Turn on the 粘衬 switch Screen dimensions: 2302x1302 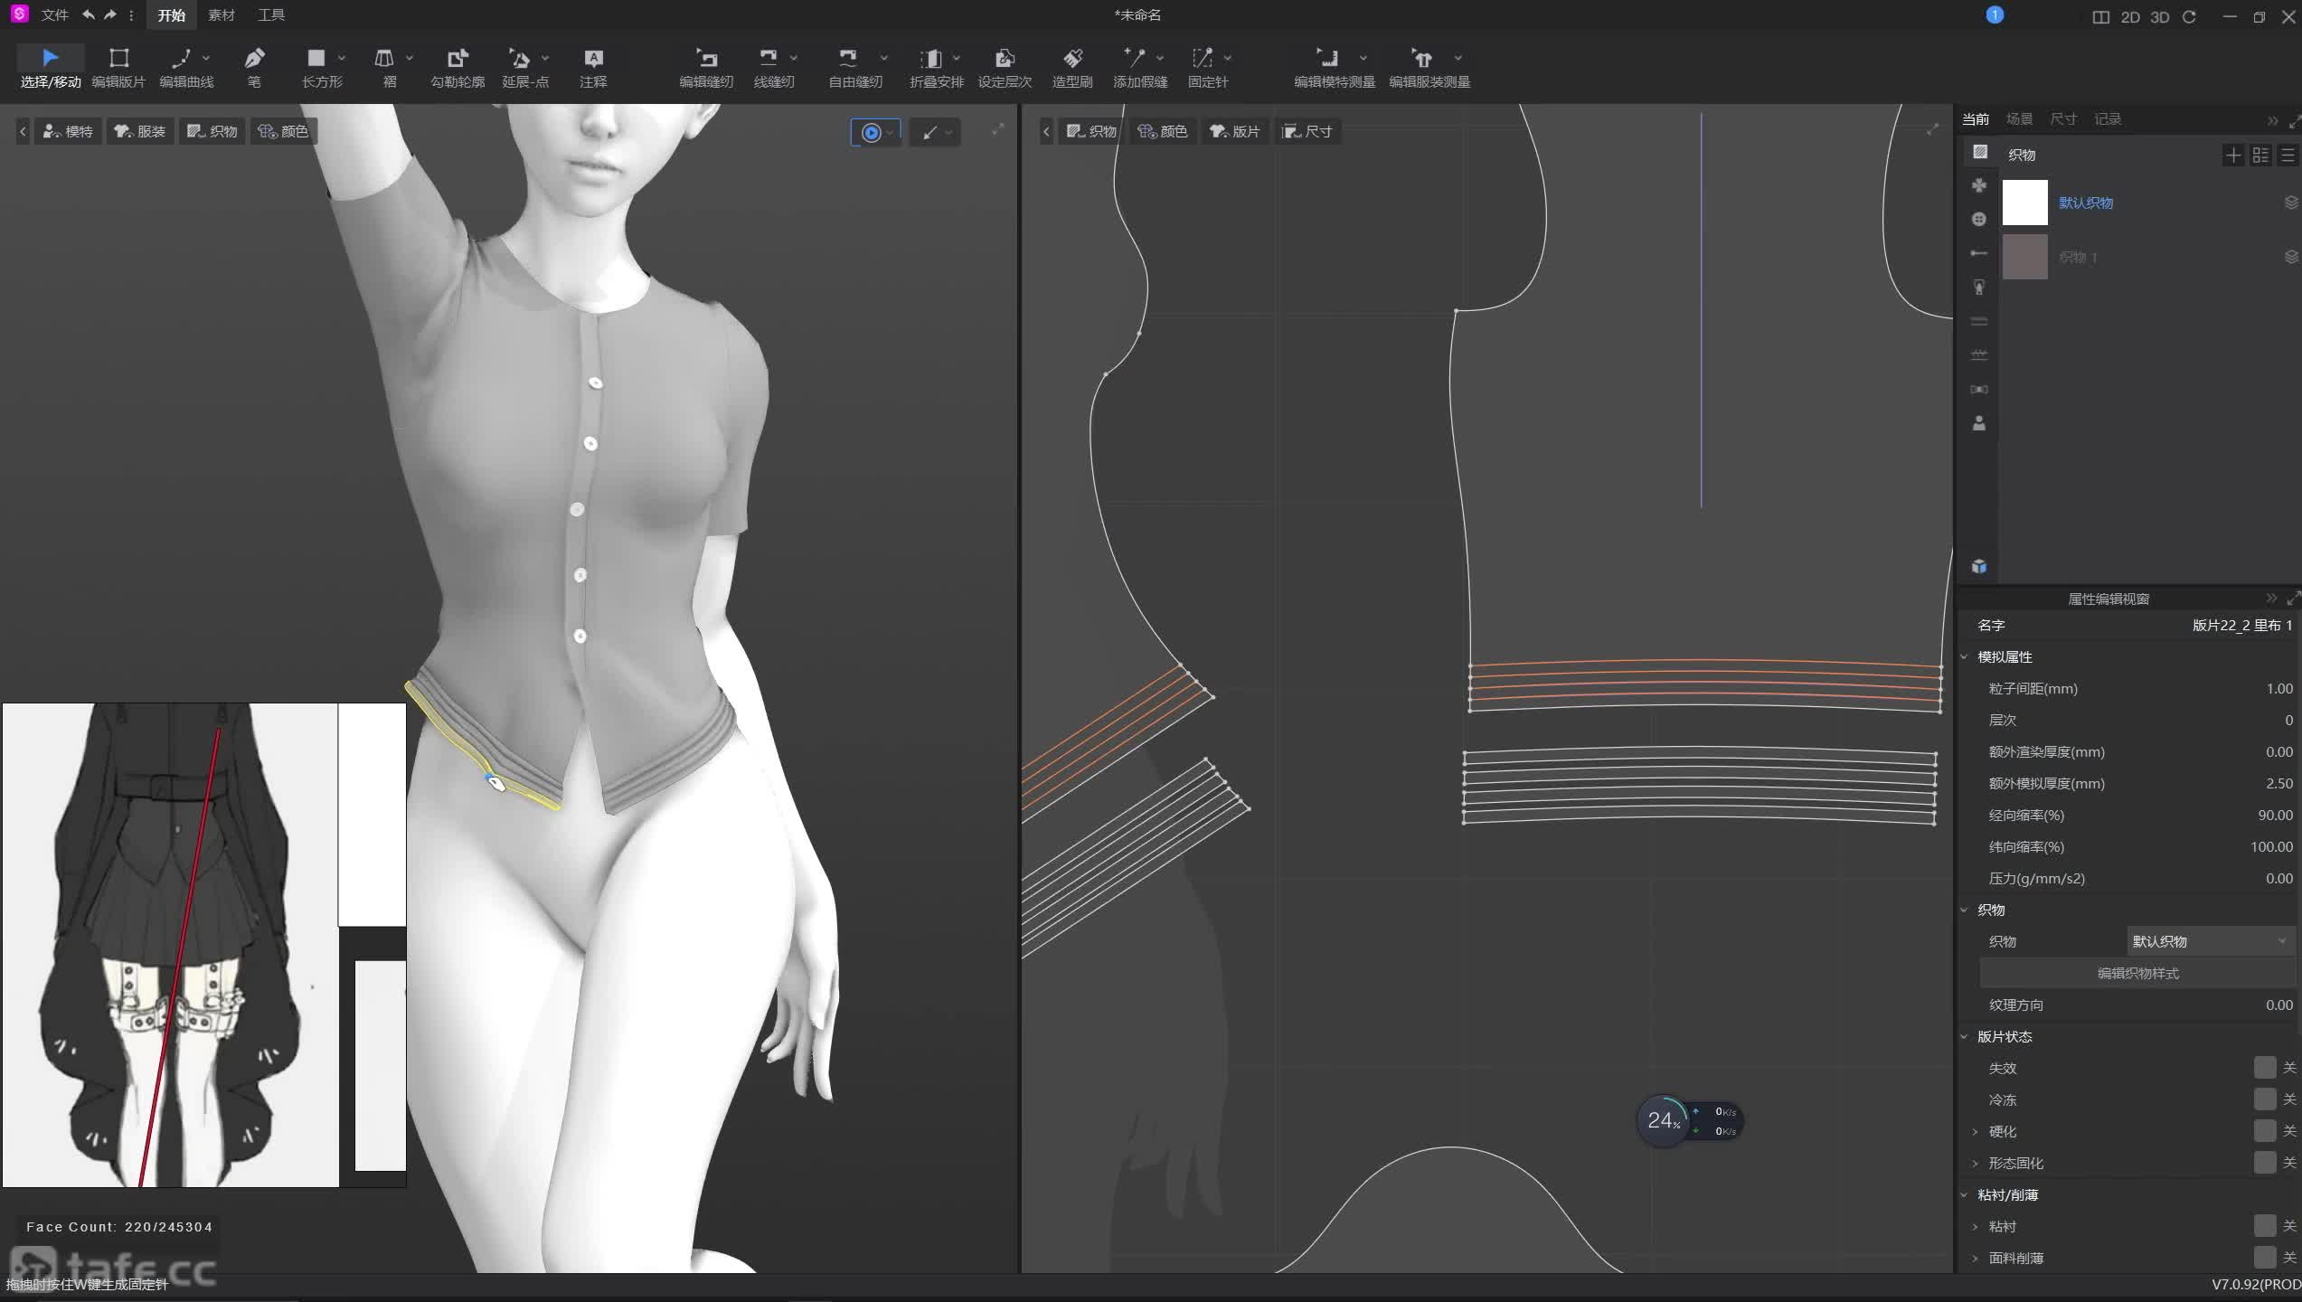click(2264, 1226)
